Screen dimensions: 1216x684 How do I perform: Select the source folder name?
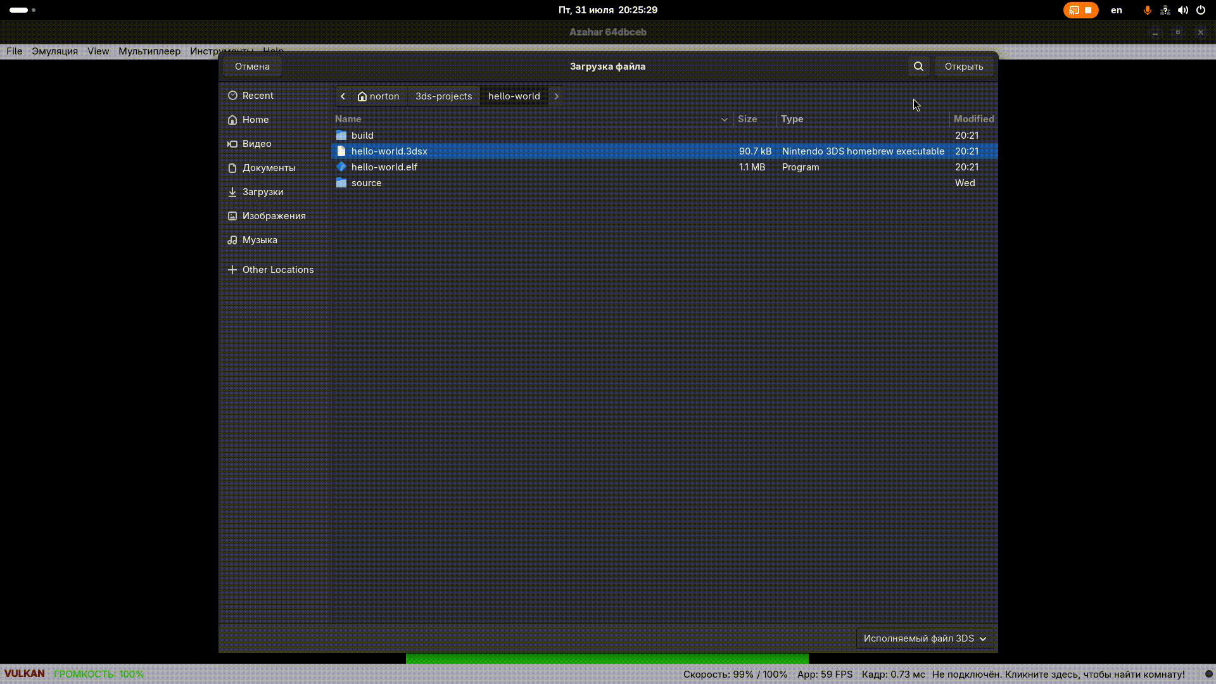[367, 183]
